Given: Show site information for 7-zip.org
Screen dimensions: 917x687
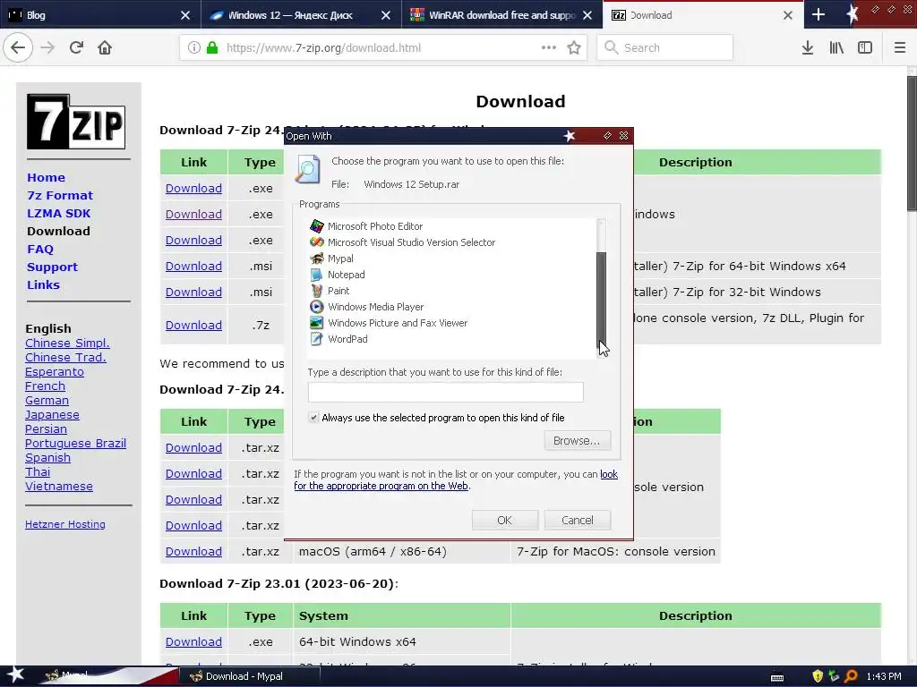Looking at the screenshot, I should 193,47.
